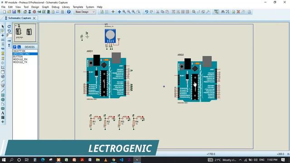Search and tag with the binoculars icon
Image resolution: width=290 pixels, height=163 pixels.
click(x=223, y=12)
